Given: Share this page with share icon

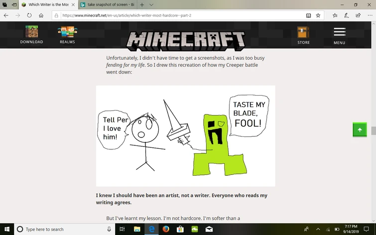Looking at the screenshot, I should coord(358,15).
